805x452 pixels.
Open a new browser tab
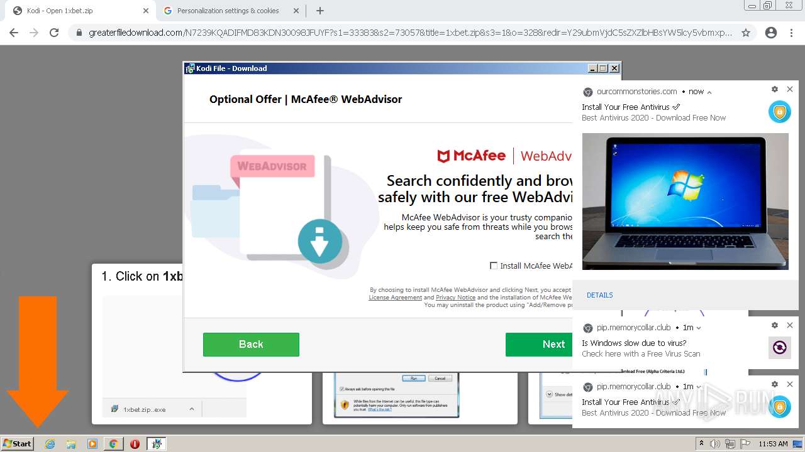click(320, 11)
